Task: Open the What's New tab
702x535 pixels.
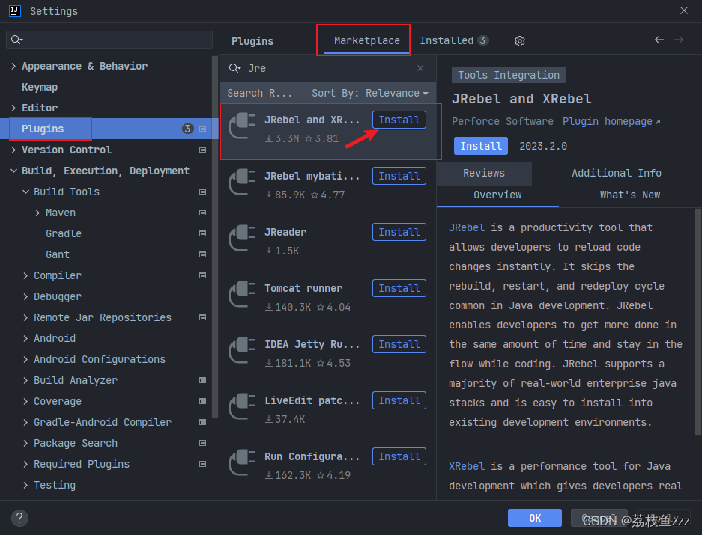Action: click(x=629, y=195)
